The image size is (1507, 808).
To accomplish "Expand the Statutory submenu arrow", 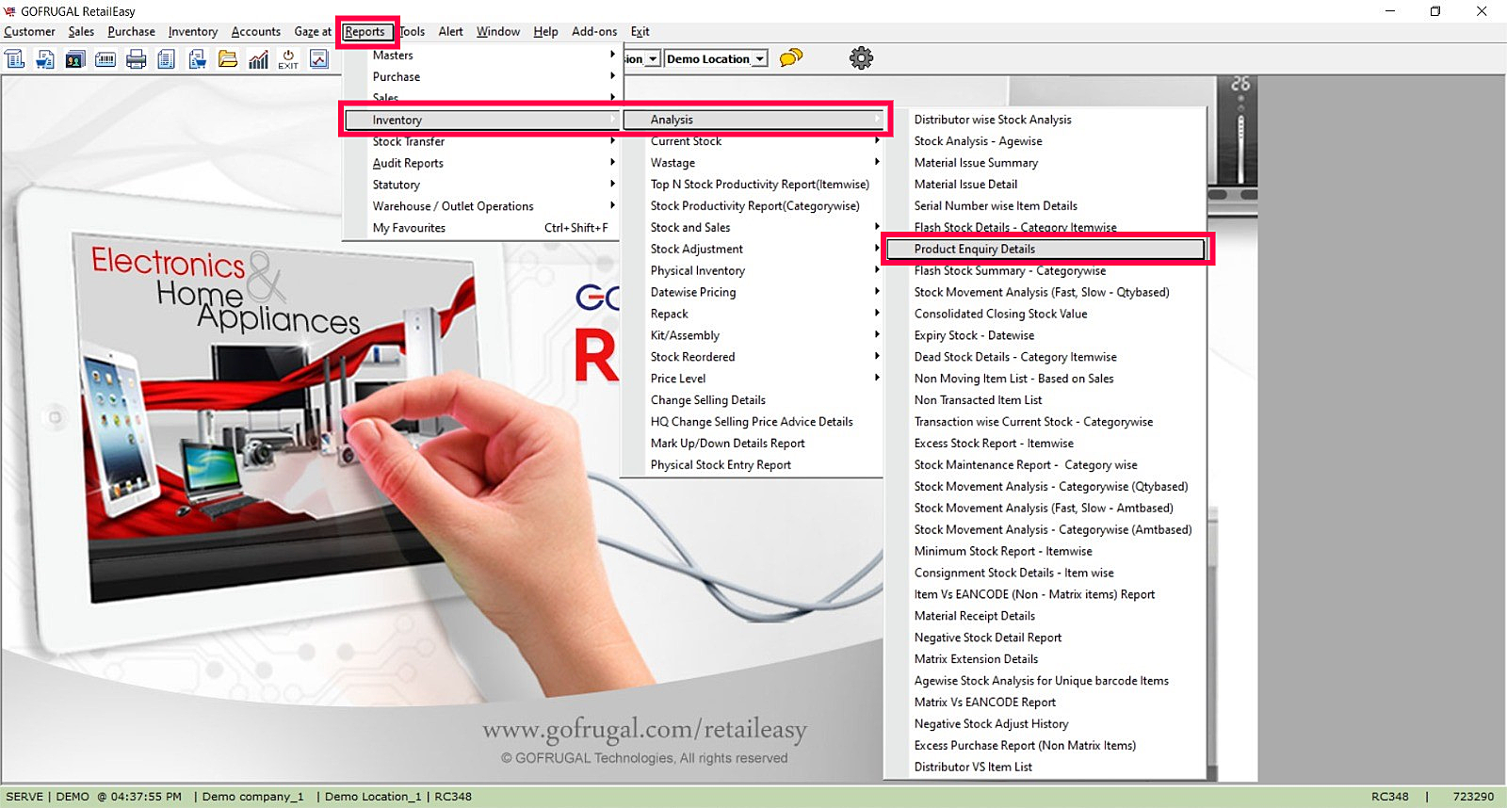I will 612,185.
